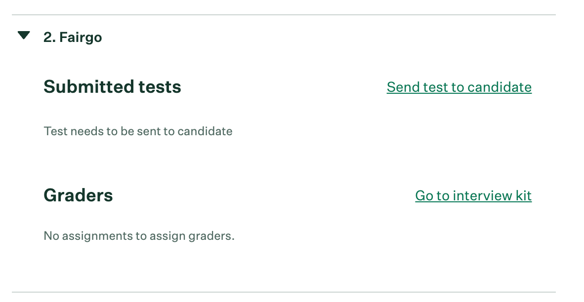Collapse the Fairgo section triangle
Viewport: 584px width, 302px height.
pos(24,36)
